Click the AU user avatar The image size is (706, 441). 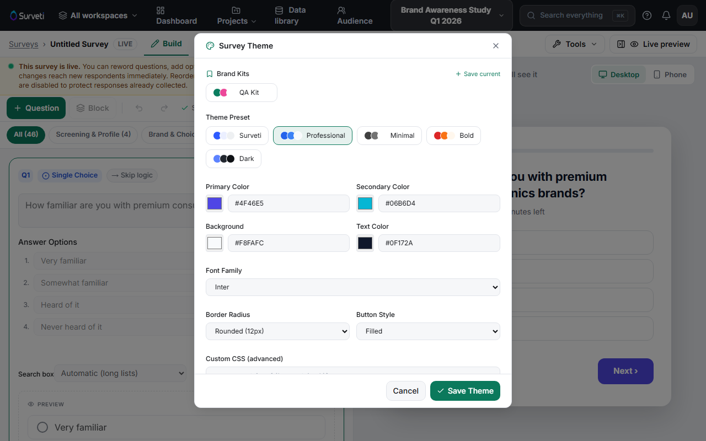tap(687, 15)
